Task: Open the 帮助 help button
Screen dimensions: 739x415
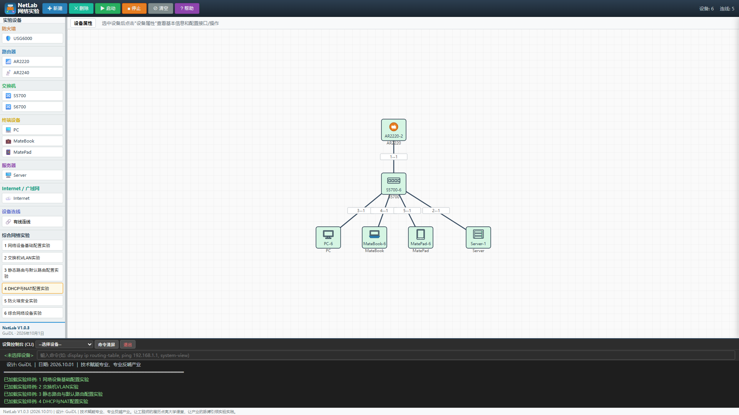Action: pyautogui.click(x=187, y=8)
